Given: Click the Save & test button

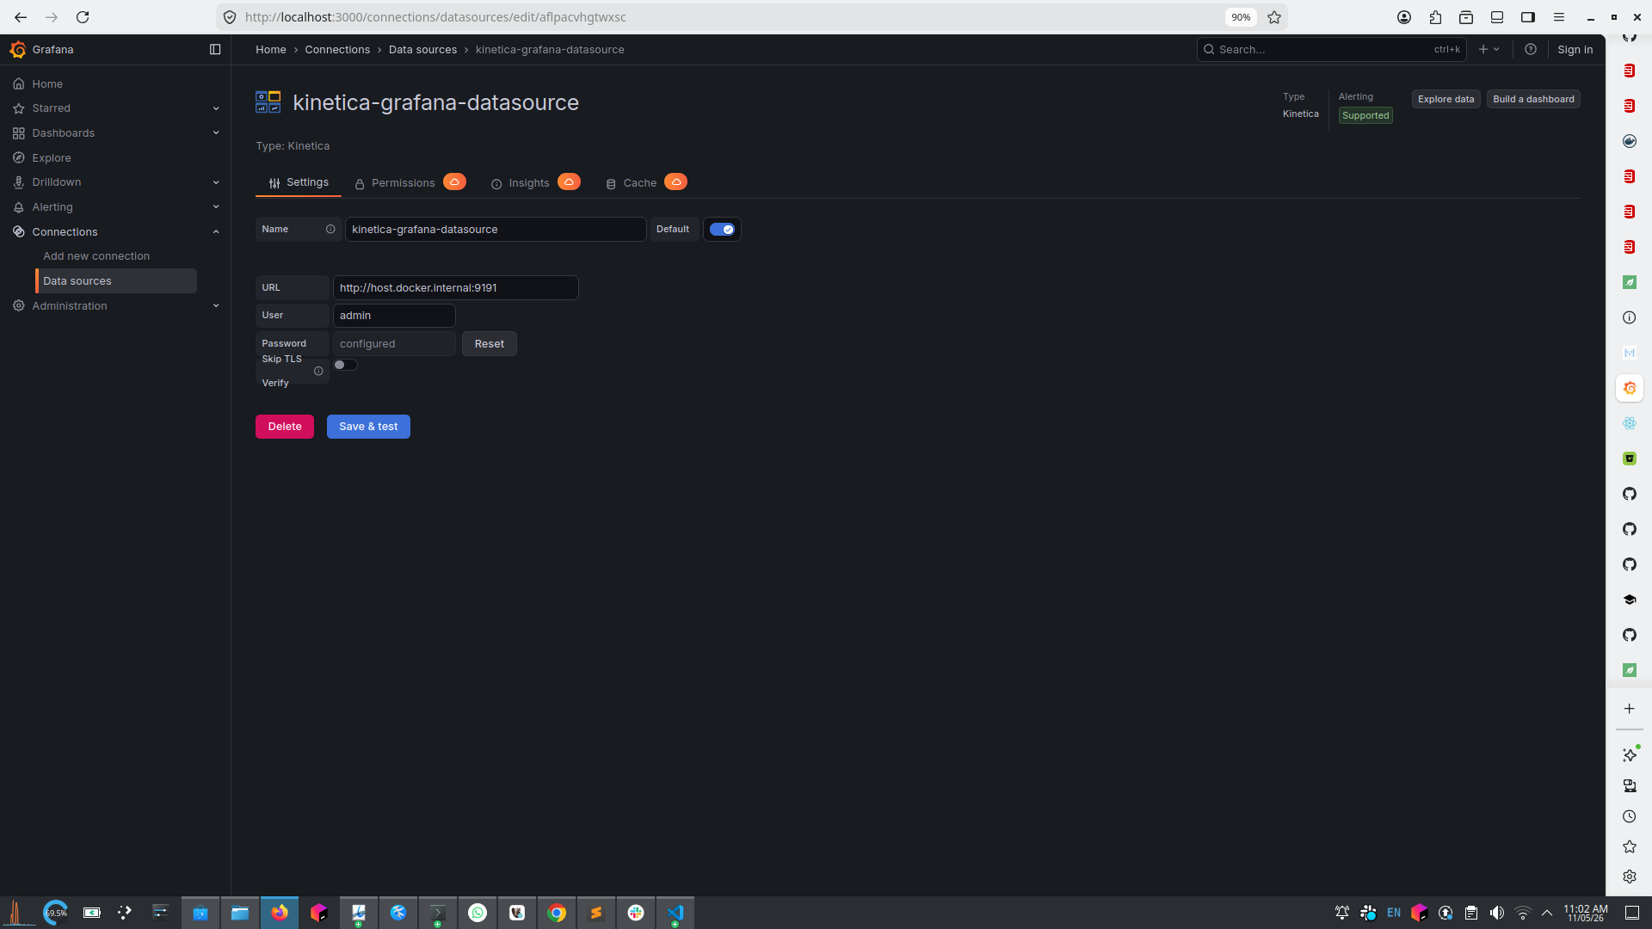Looking at the screenshot, I should tap(368, 427).
